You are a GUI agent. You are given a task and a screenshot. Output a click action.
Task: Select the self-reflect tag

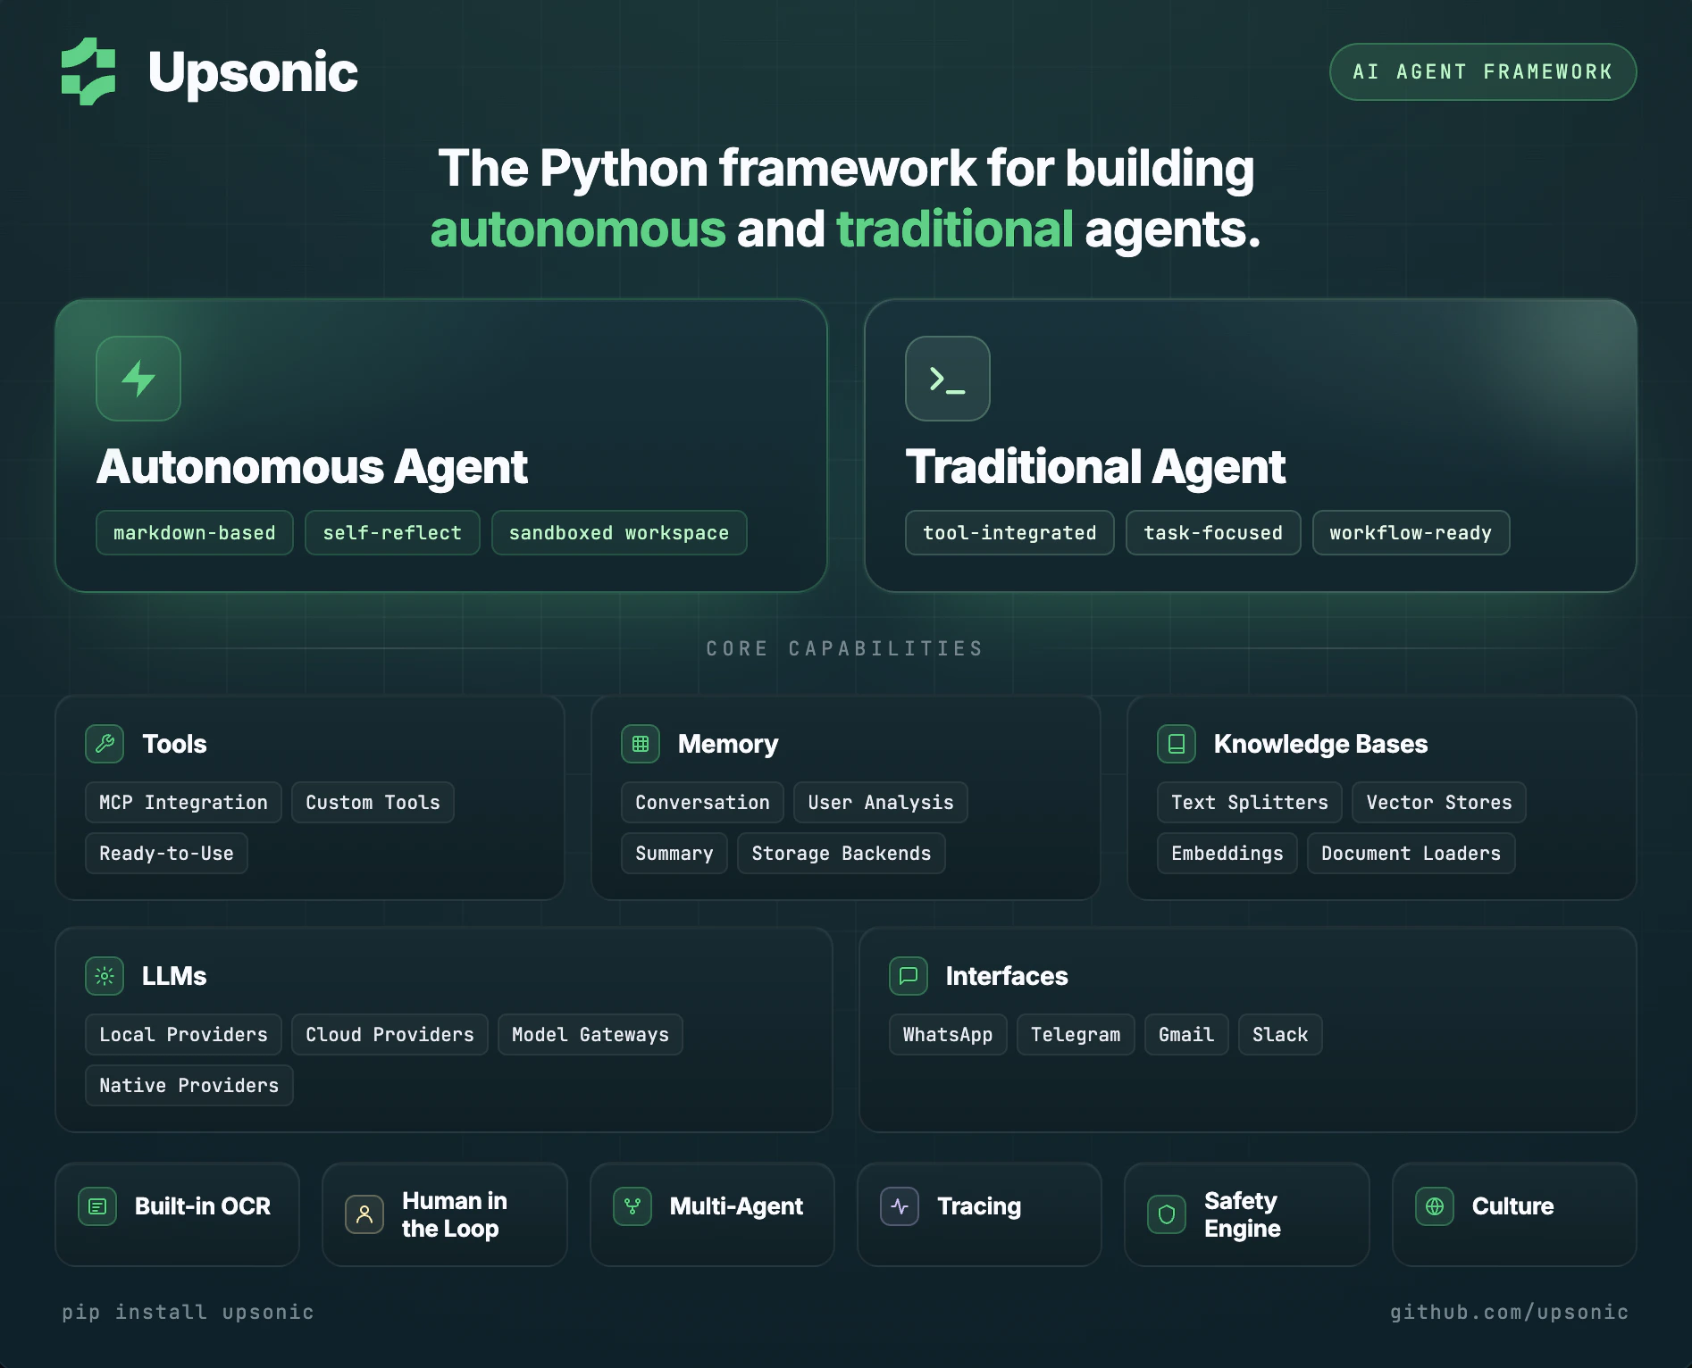pyautogui.click(x=392, y=533)
